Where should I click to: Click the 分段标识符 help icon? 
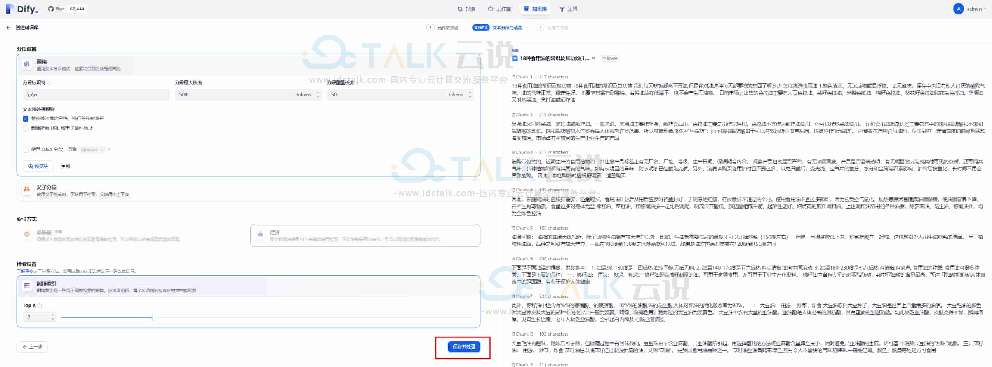(x=49, y=83)
